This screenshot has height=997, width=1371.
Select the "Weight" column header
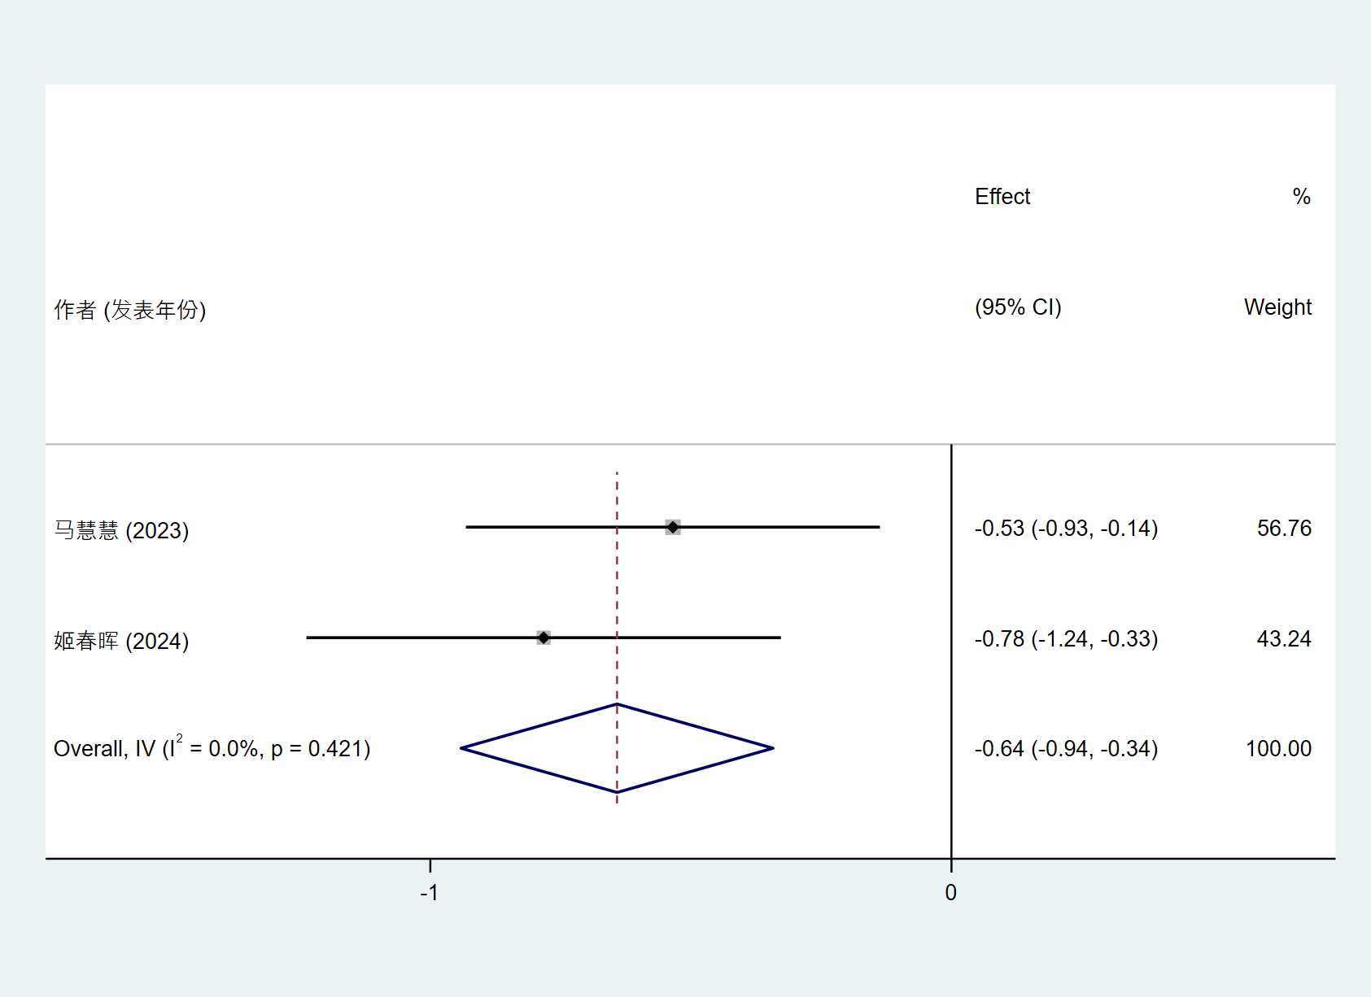(x=1277, y=307)
